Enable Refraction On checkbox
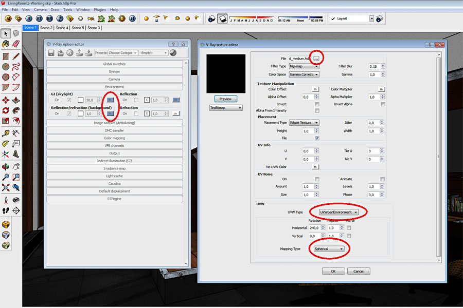Image resolution: width=463 pixels, height=308 pixels. click(x=136, y=114)
